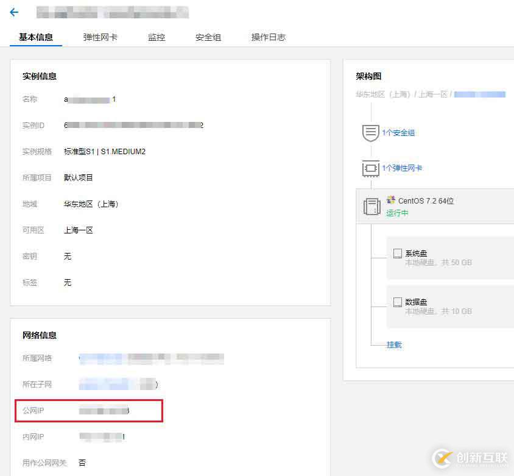Click the 网络信息 section heading
This screenshot has width=514, height=476.
(x=40, y=335)
